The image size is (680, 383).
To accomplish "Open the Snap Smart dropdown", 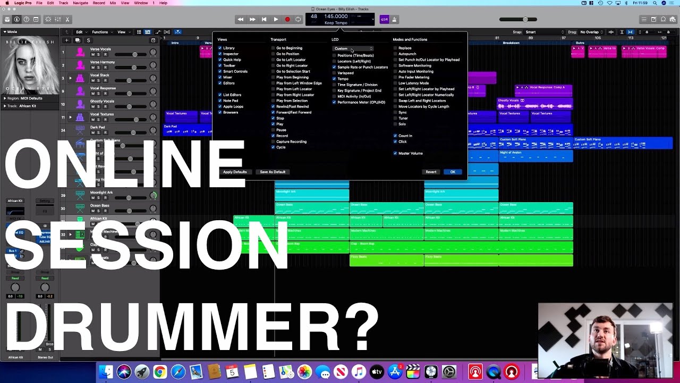I will pyautogui.click(x=545, y=32).
